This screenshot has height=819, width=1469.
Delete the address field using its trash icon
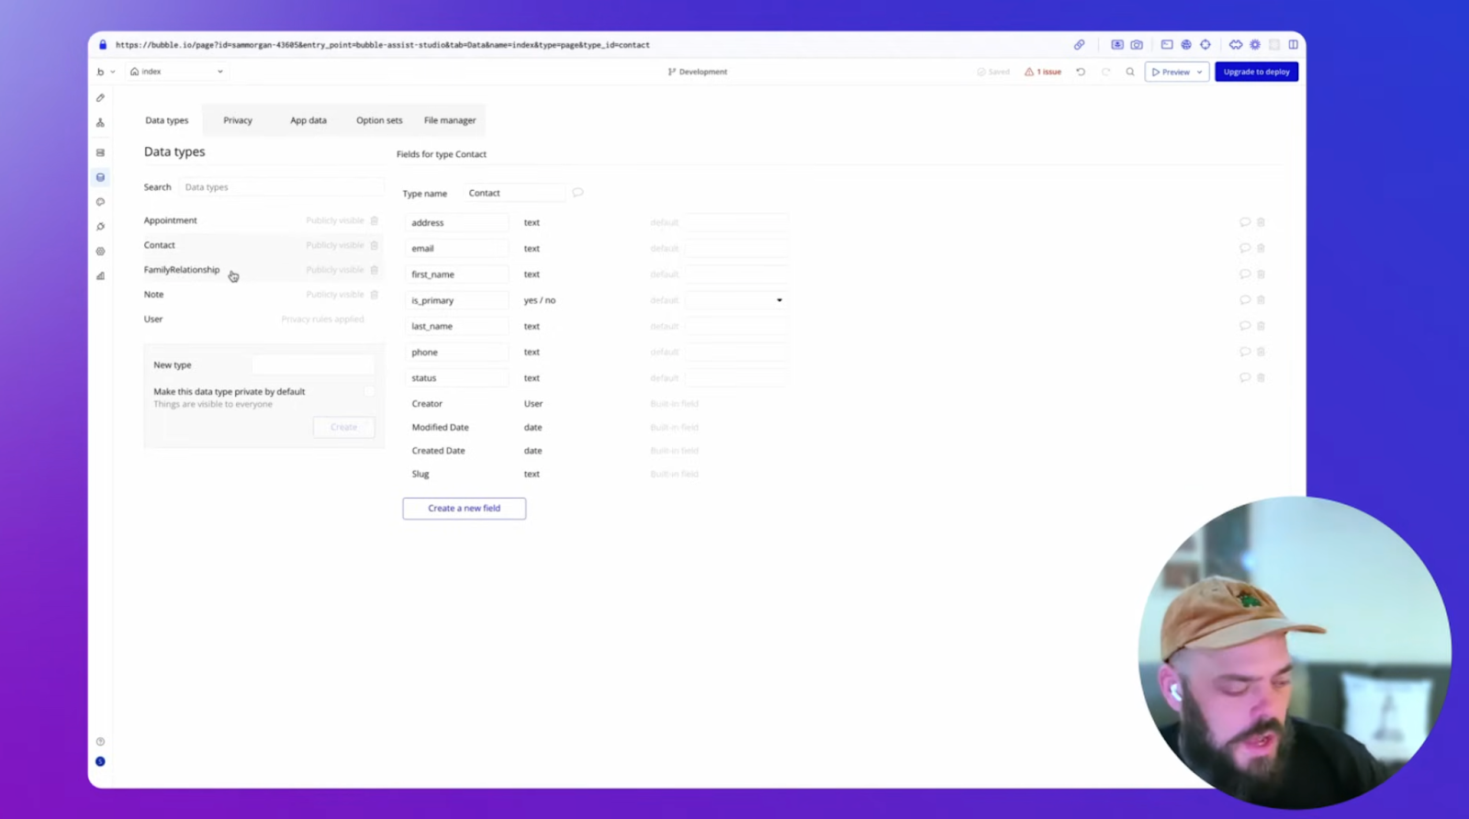point(1261,222)
